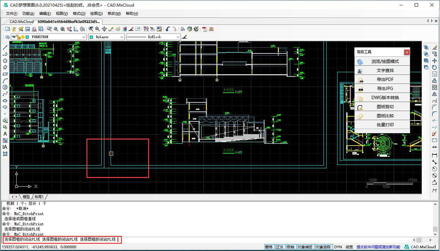The height and width of the screenshot is (251, 440).
Task: Select the Angular dimension tool
Action: 435,182
